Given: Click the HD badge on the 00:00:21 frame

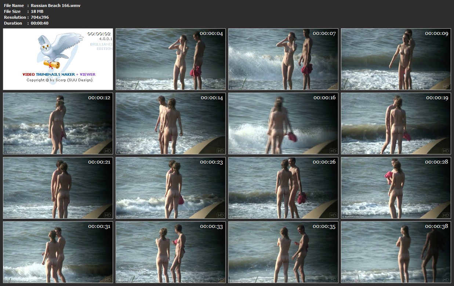Looking at the screenshot, I should pos(108,215).
